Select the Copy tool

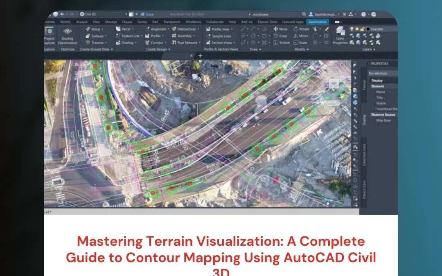[280, 36]
